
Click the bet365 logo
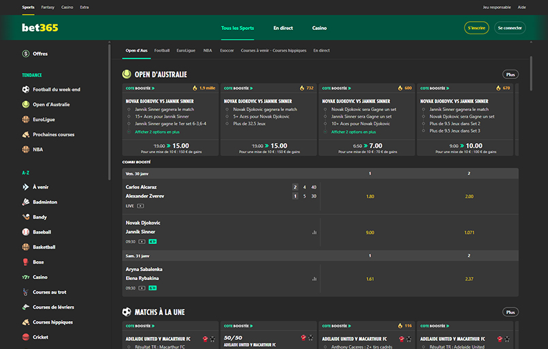40,28
